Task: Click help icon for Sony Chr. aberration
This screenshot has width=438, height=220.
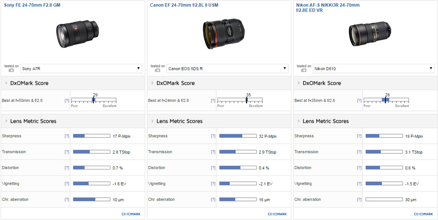Action: [67, 200]
